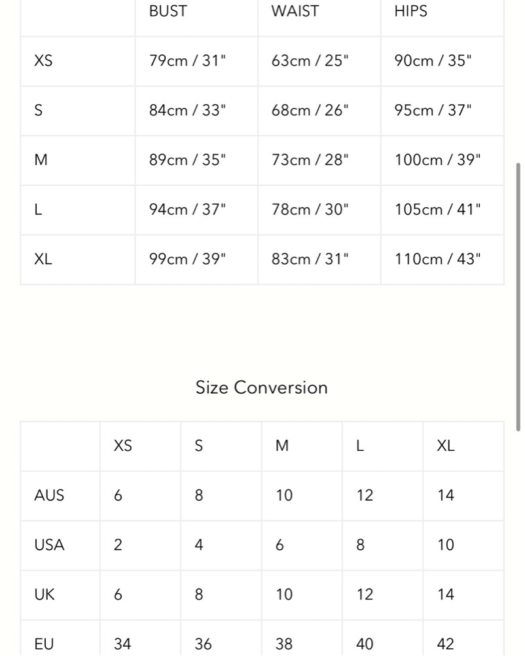The image size is (525, 656).
Task: Select the AUS size 12 cell
Action: click(365, 495)
